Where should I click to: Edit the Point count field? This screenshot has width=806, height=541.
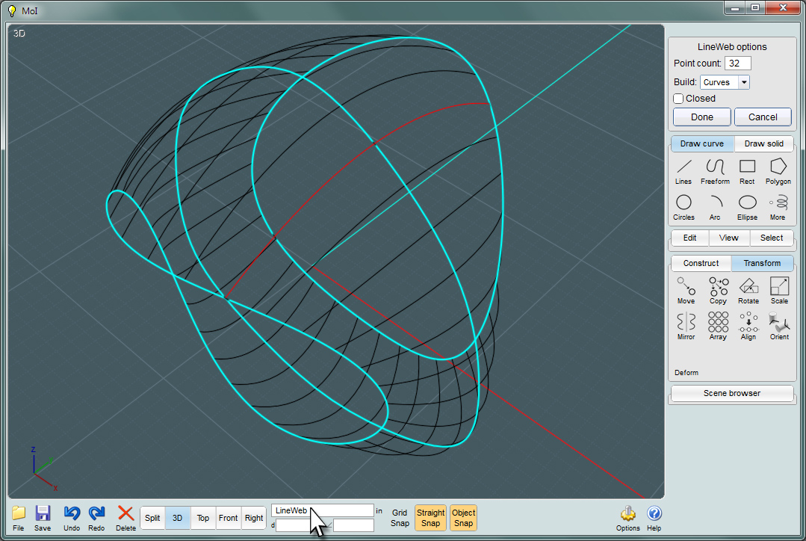pyautogui.click(x=737, y=64)
